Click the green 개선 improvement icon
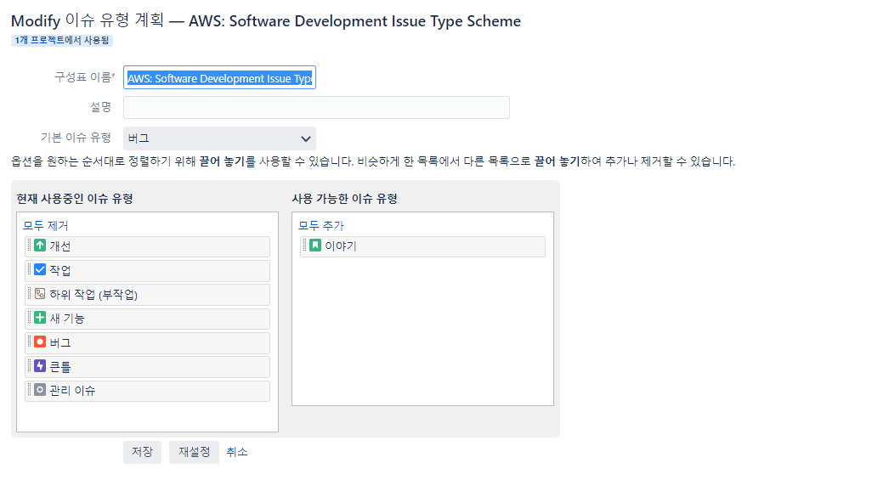872x480 pixels. [40, 246]
